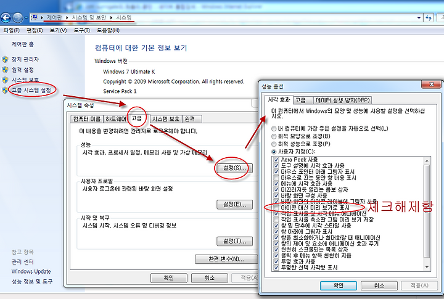Open the 보기(V) menu
The height and width of the screenshot is (299, 444).
click(58, 30)
